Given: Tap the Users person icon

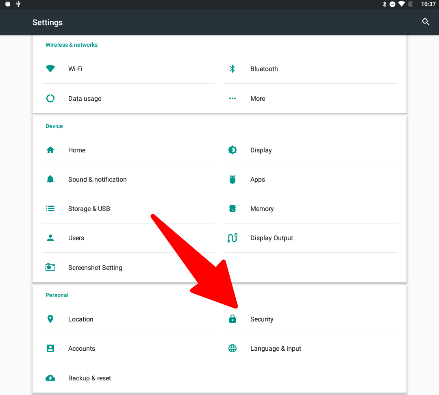Looking at the screenshot, I should (x=50, y=238).
